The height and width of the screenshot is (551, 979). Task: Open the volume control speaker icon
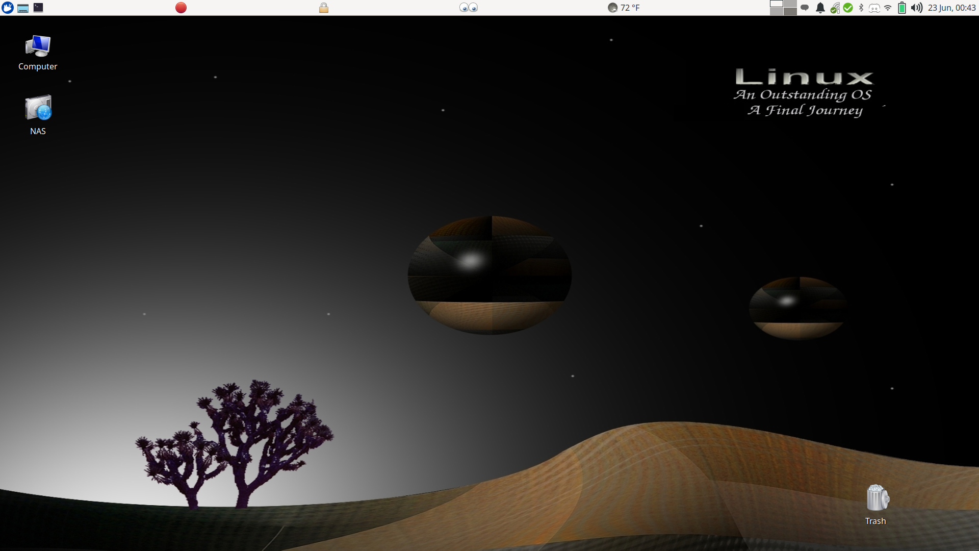click(x=916, y=8)
